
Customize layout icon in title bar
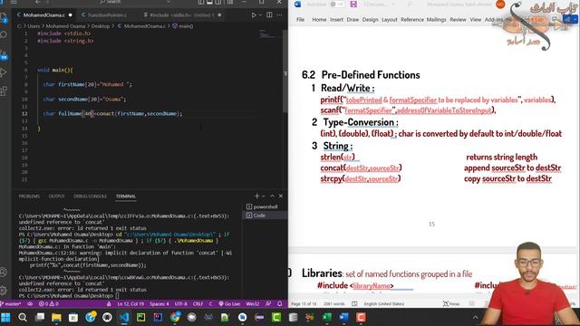(229, 2)
